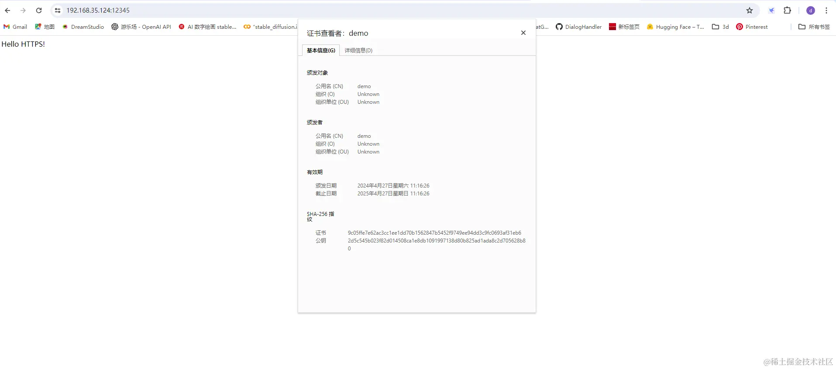Click the issuer 公用名 value 'demo'
Image resolution: width=836 pixels, height=369 pixels.
click(364, 136)
